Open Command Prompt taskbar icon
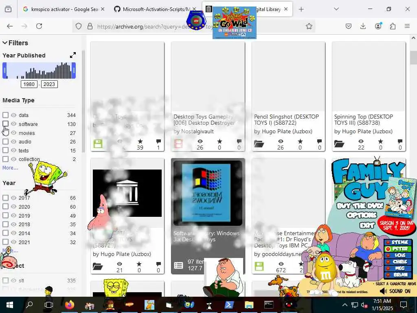Viewport: 417px width, 313px height. [269, 305]
